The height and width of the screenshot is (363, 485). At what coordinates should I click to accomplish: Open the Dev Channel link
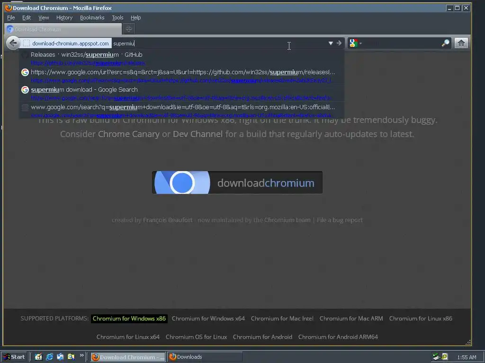point(198,134)
